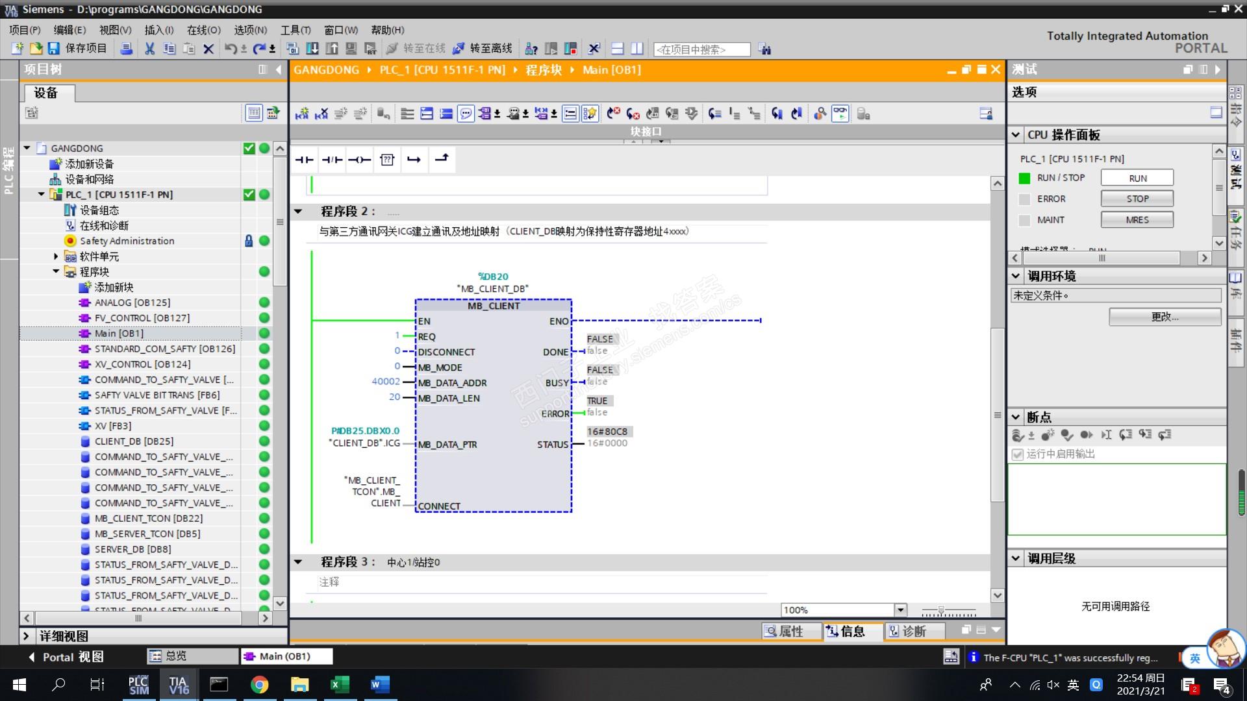This screenshot has width=1247, height=701.
Task: Click the 更改... button
Action: pyautogui.click(x=1164, y=317)
